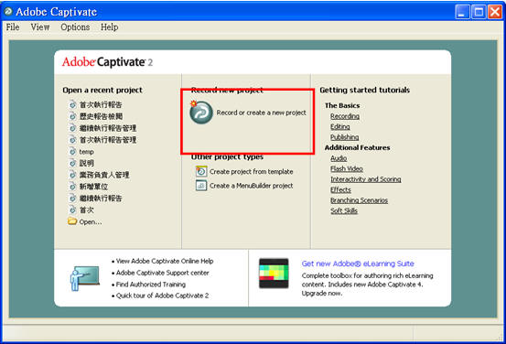This screenshot has width=506, height=344.
Task: Click View Adobe Captivate Online Help
Action: 165,261
